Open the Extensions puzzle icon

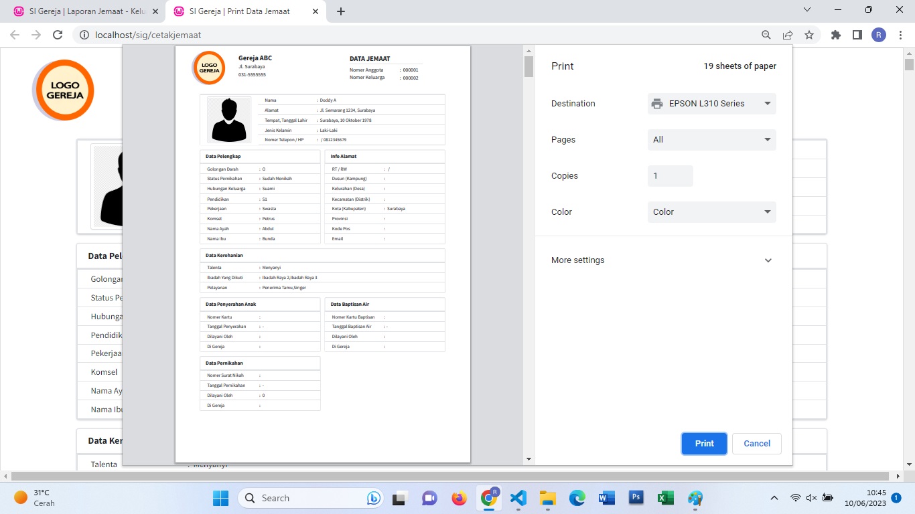click(835, 35)
